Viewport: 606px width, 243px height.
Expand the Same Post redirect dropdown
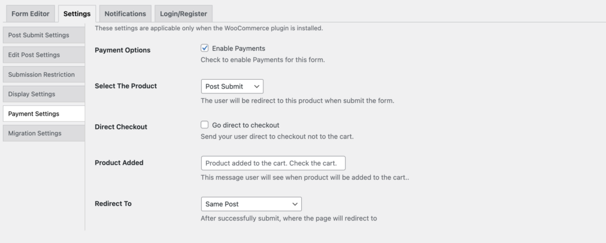pyautogui.click(x=251, y=204)
